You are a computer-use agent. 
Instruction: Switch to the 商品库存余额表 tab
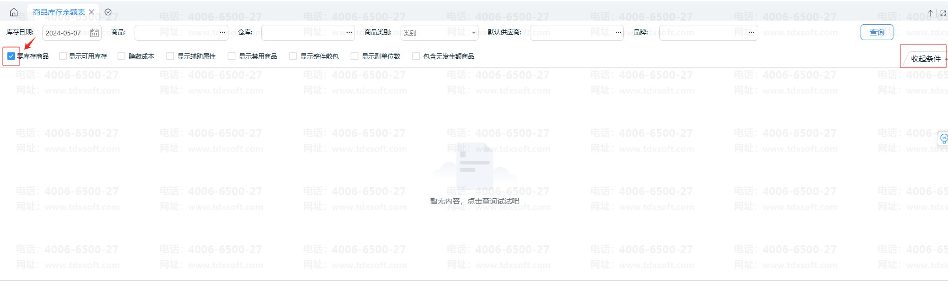click(x=58, y=12)
